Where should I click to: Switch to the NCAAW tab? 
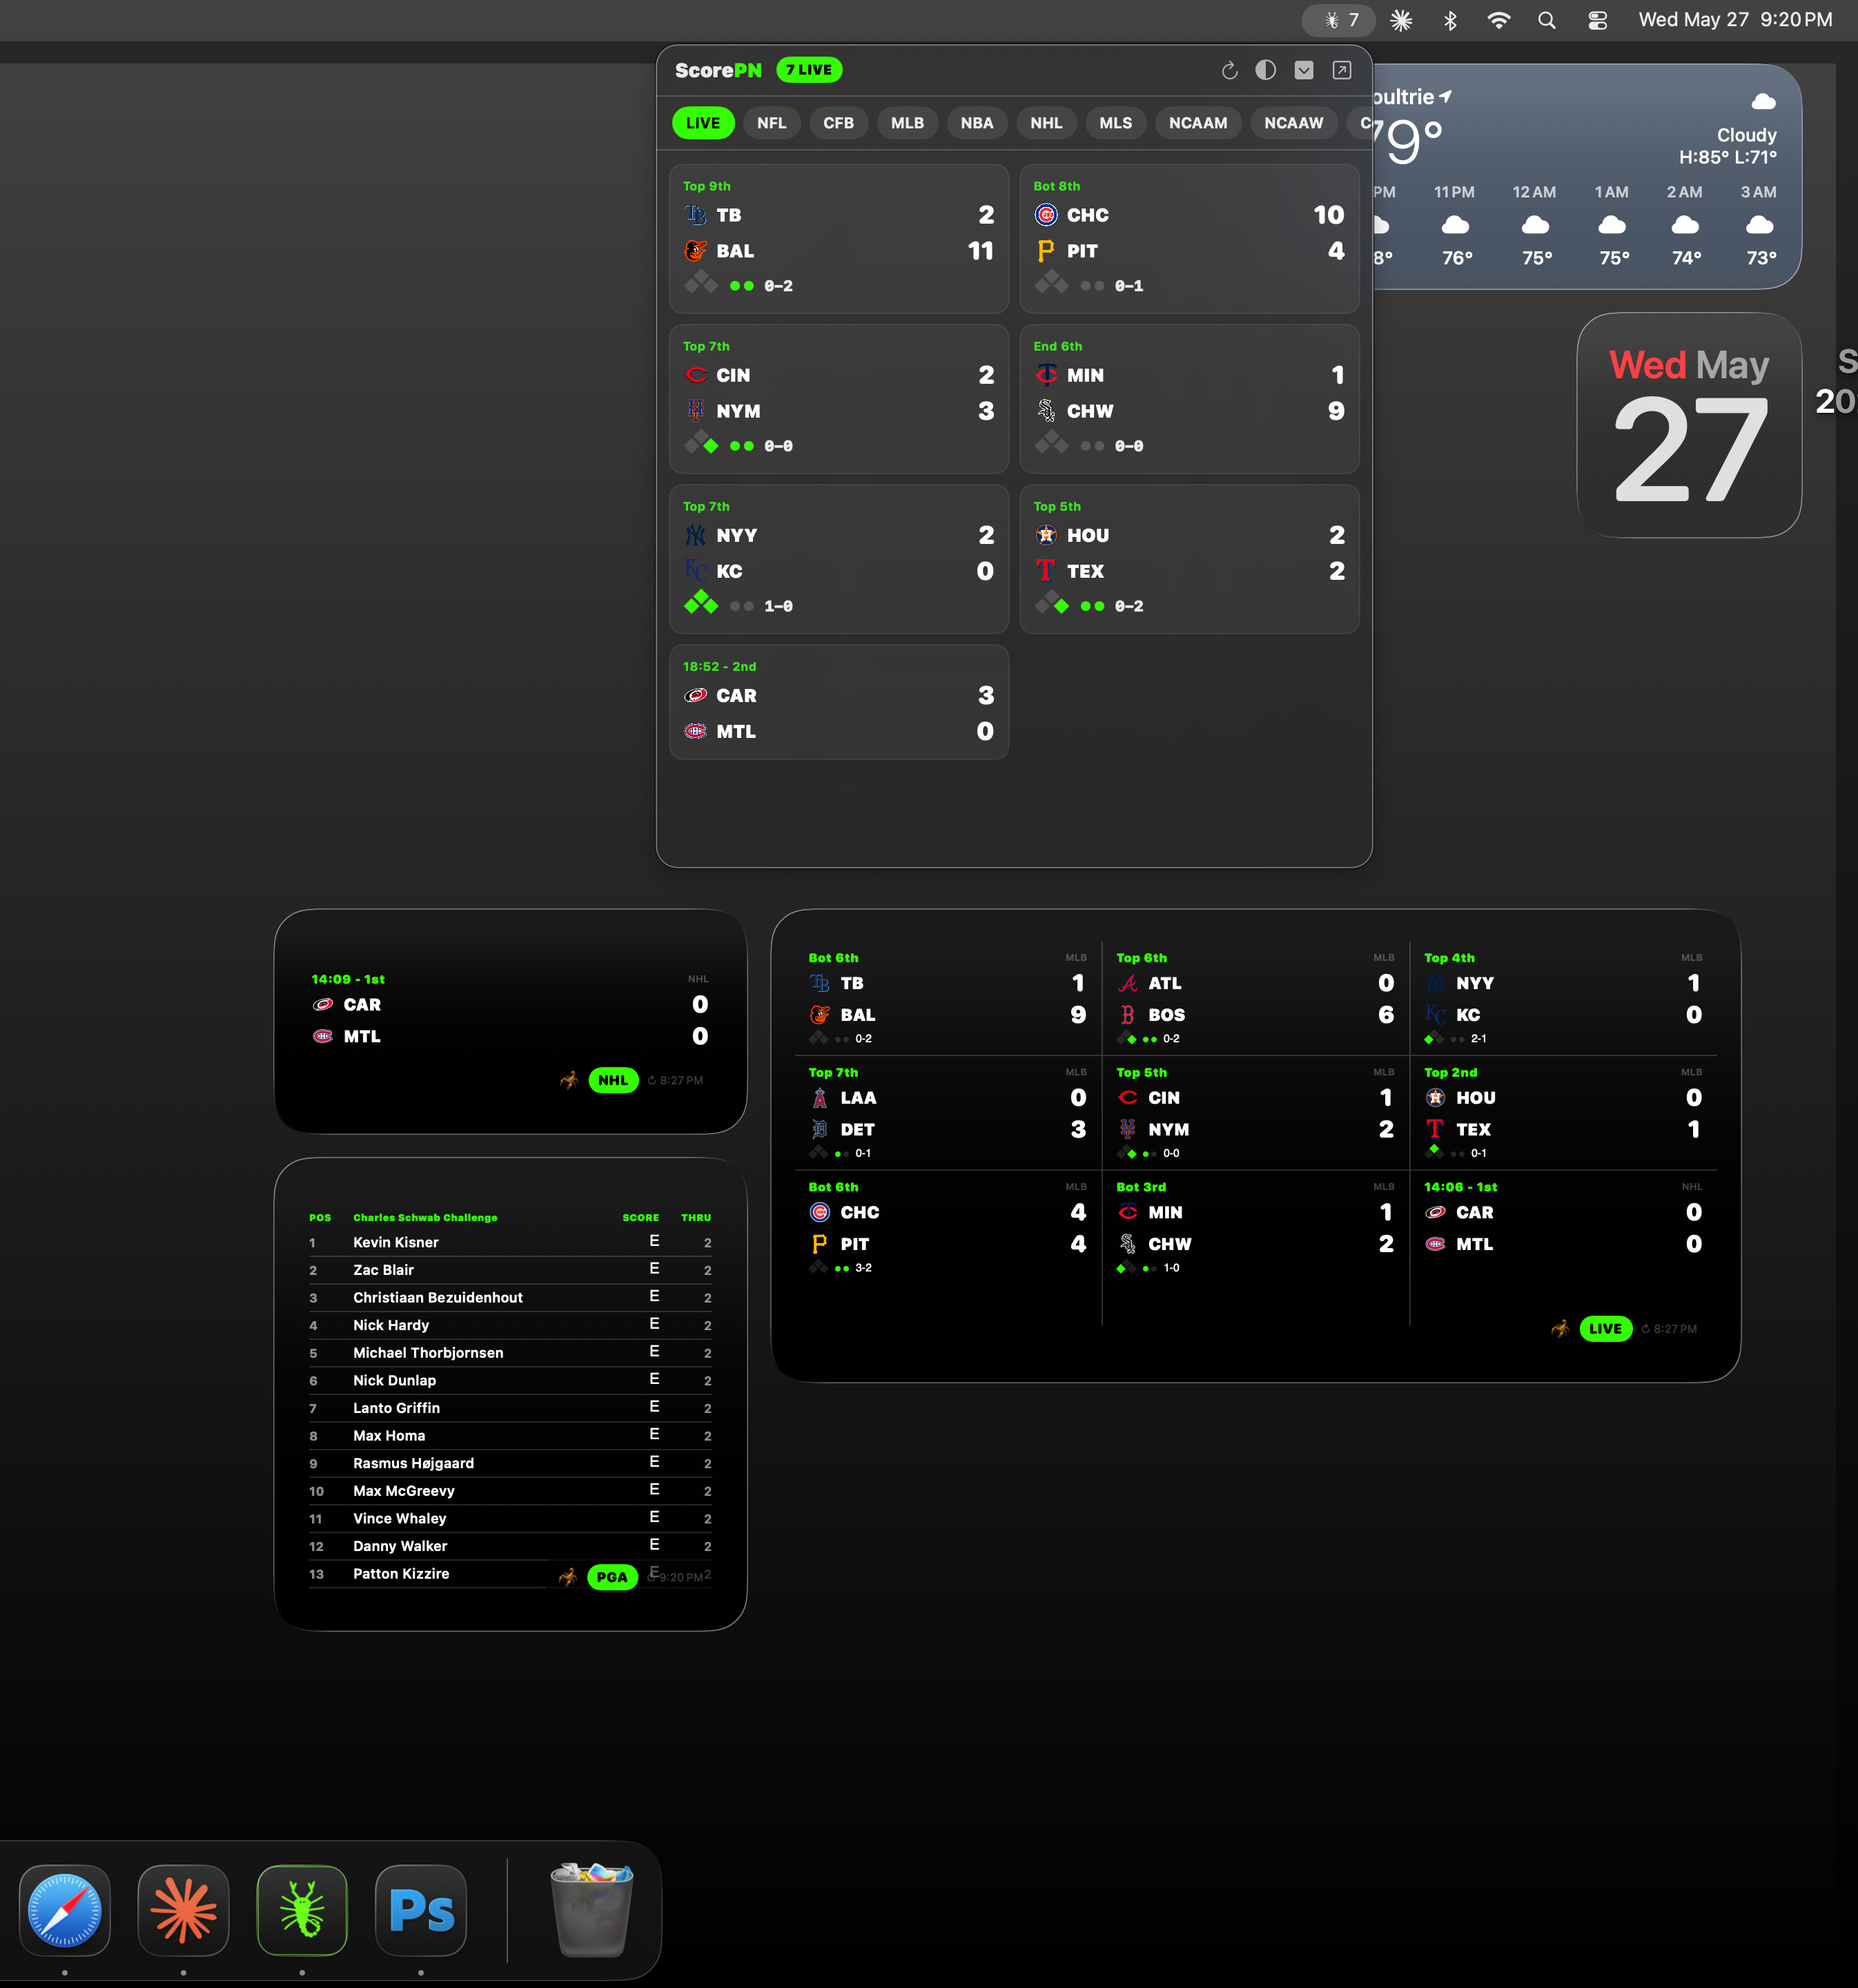coord(1294,123)
